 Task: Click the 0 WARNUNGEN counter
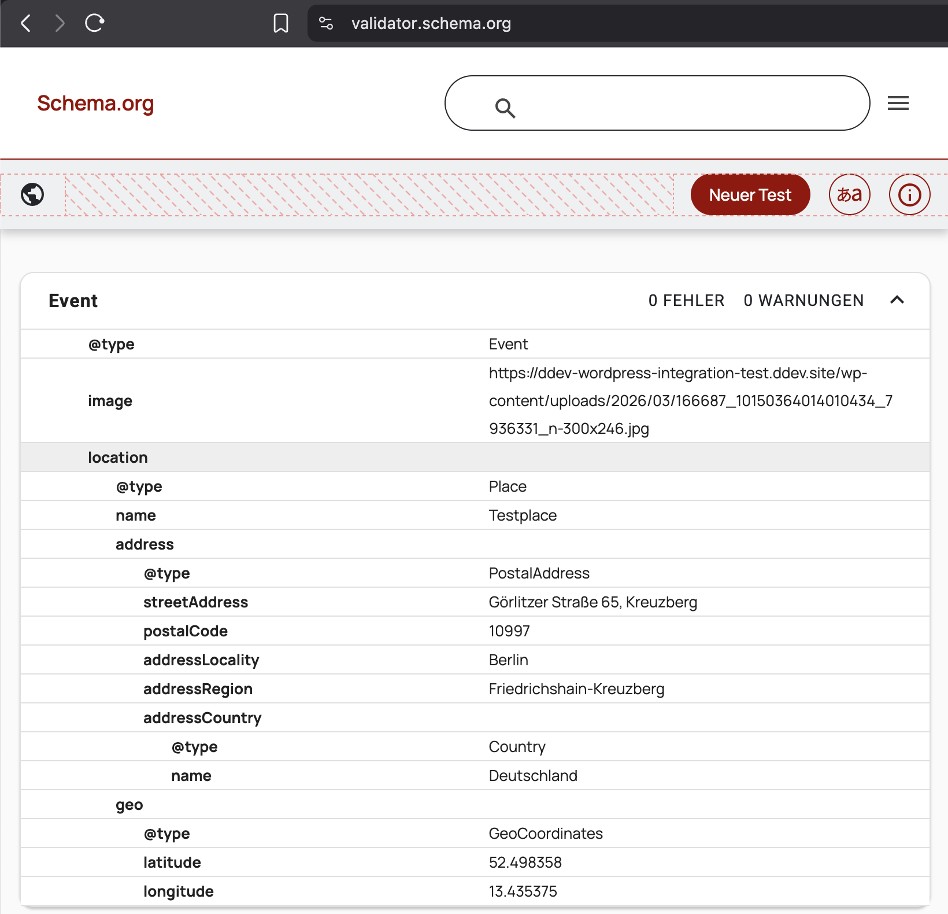point(803,300)
